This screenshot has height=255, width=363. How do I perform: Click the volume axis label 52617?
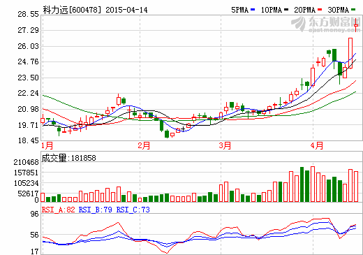pyautogui.click(x=28, y=194)
